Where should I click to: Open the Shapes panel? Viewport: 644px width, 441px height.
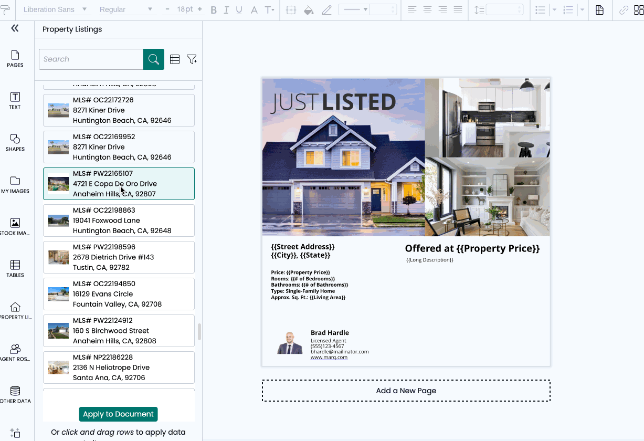point(15,143)
